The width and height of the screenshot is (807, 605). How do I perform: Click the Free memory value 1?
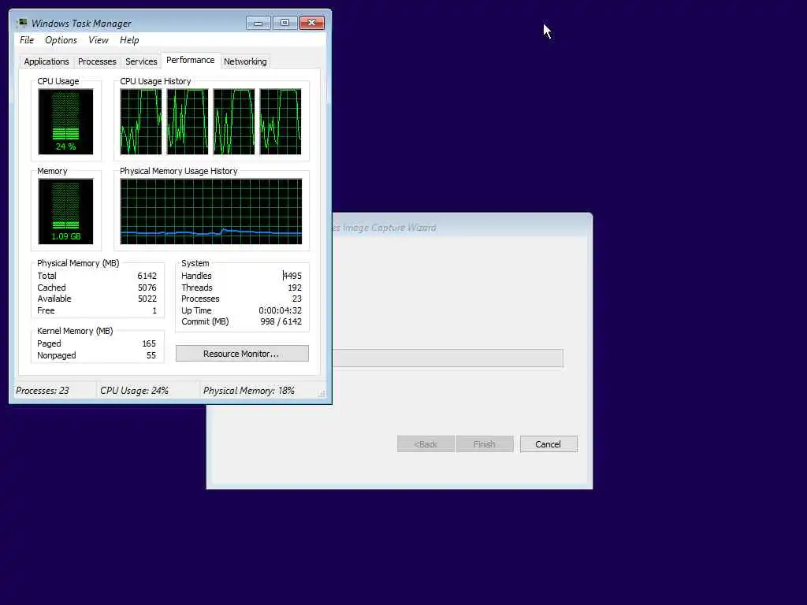154,310
